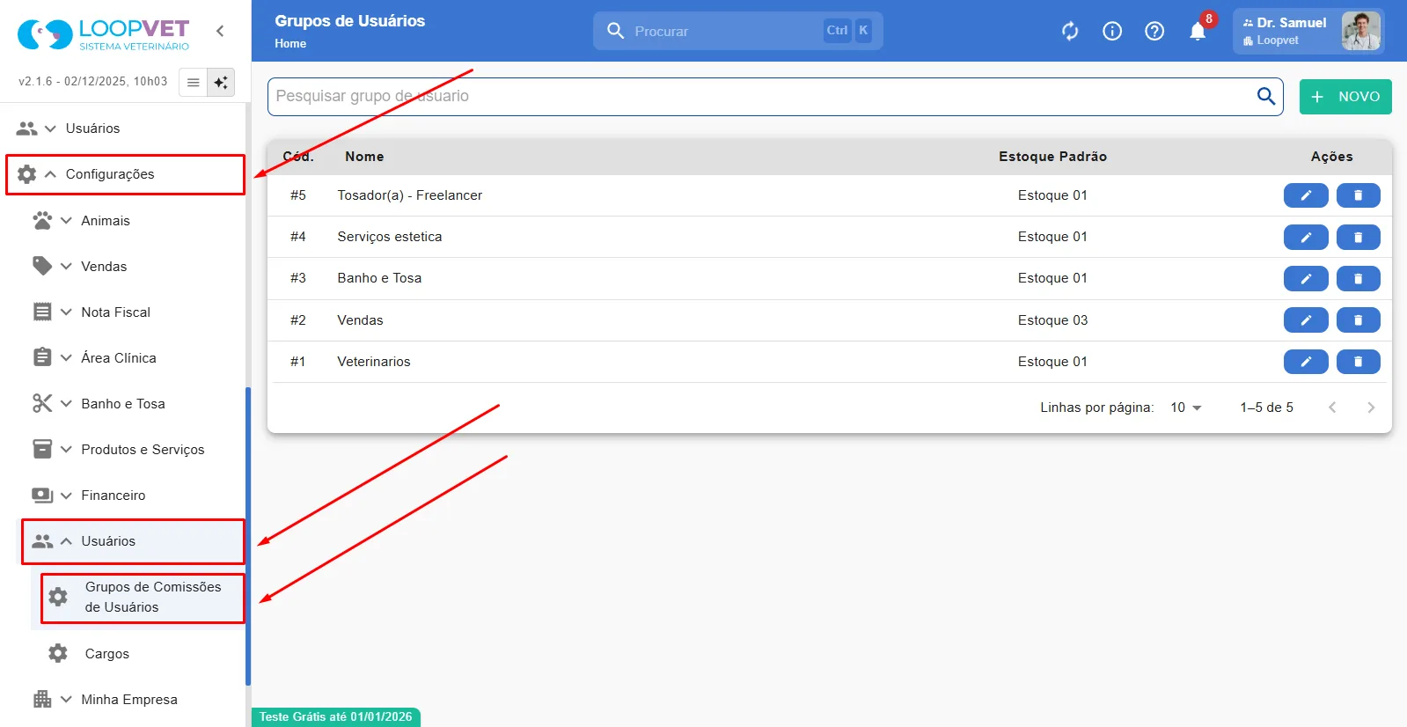The height and width of the screenshot is (727, 1407).
Task: Click the sidebar vertical scrollbar
Action: click(x=248, y=535)
